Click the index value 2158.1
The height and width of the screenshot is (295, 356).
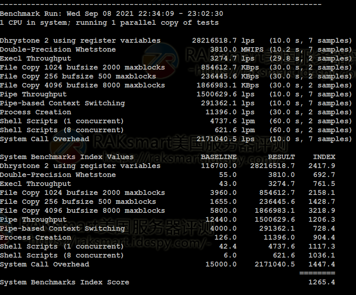click(322, 193)
